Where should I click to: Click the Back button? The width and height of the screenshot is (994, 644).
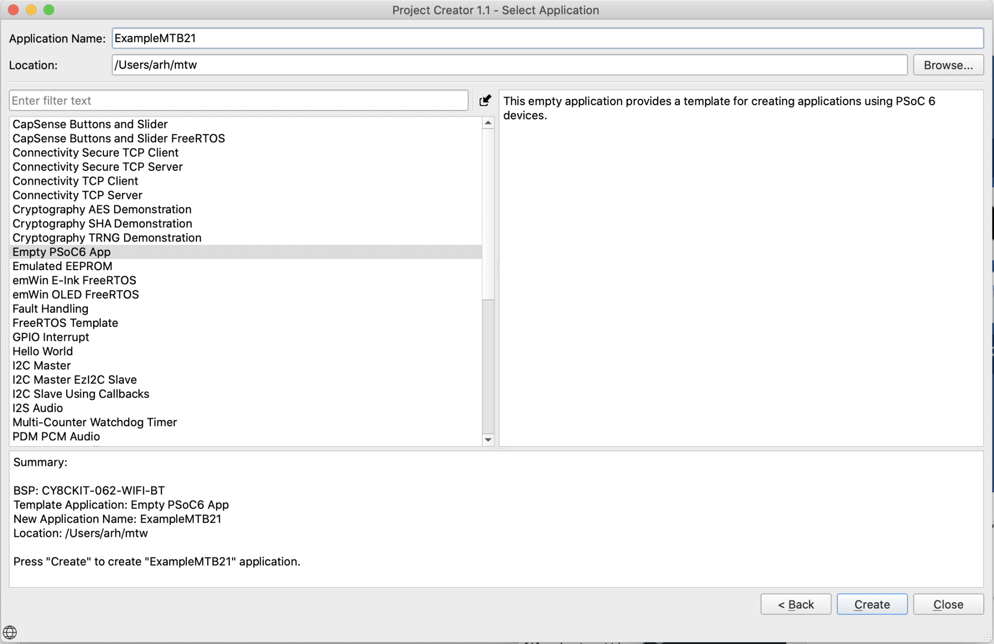click(x=795, y=604)
